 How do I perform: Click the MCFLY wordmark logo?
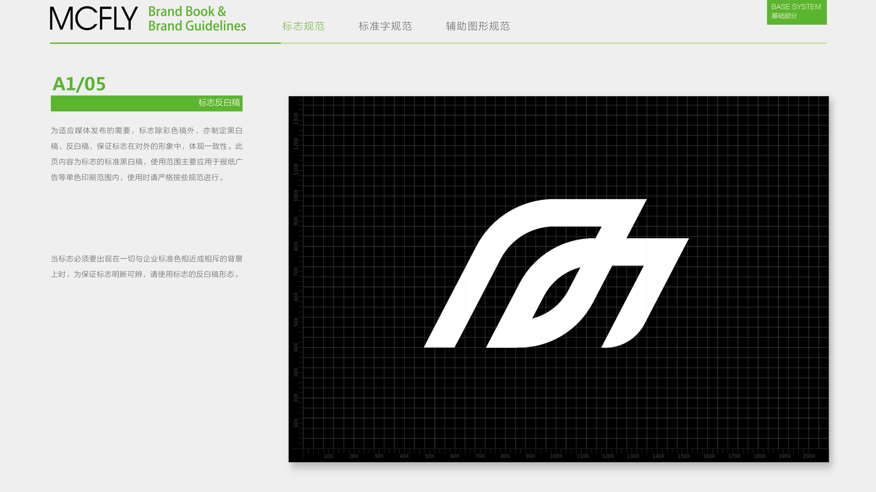tap(94, 19)
